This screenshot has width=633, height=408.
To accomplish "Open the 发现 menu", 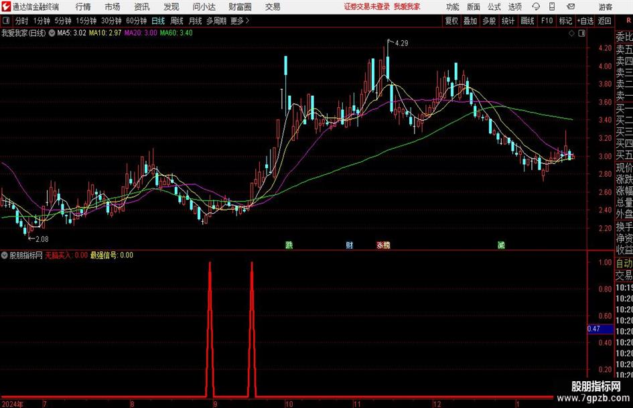I will click(171, 7).
